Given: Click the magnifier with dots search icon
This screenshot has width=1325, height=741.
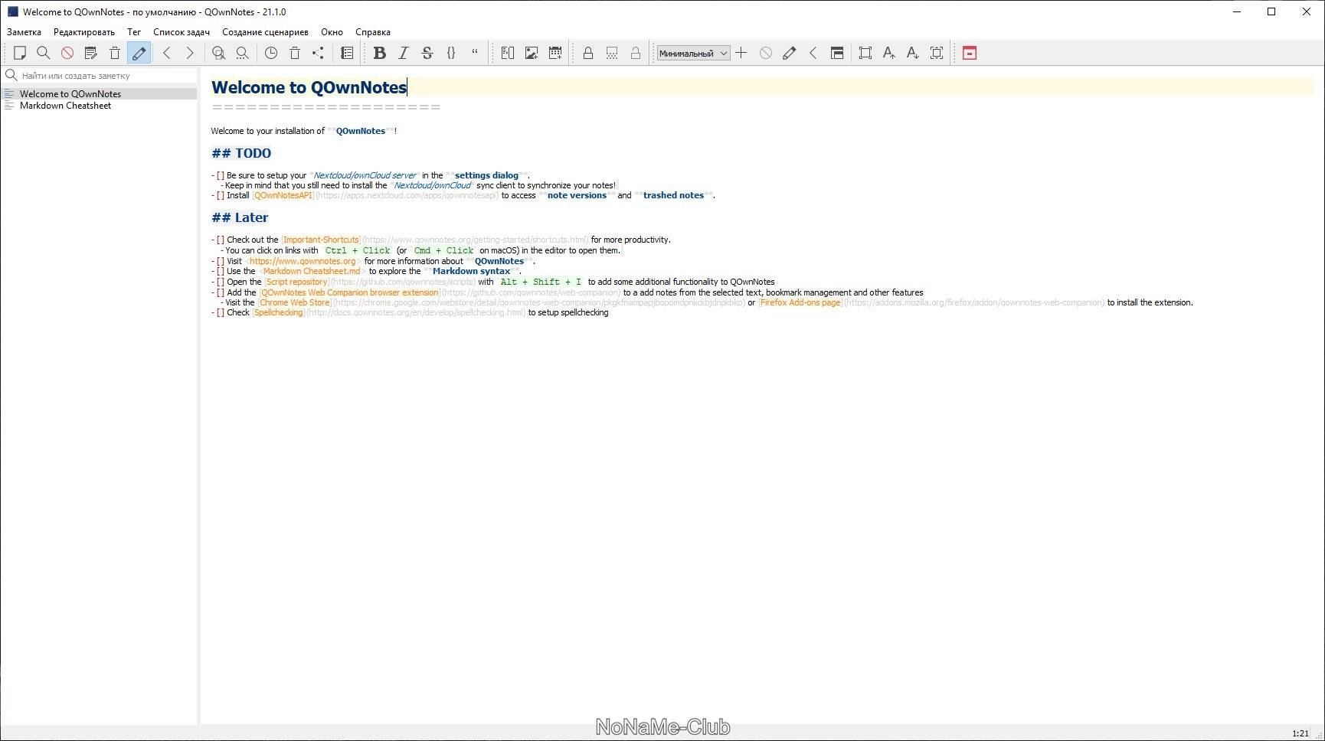Looking at the screenshot, I should tap(242, 53).
